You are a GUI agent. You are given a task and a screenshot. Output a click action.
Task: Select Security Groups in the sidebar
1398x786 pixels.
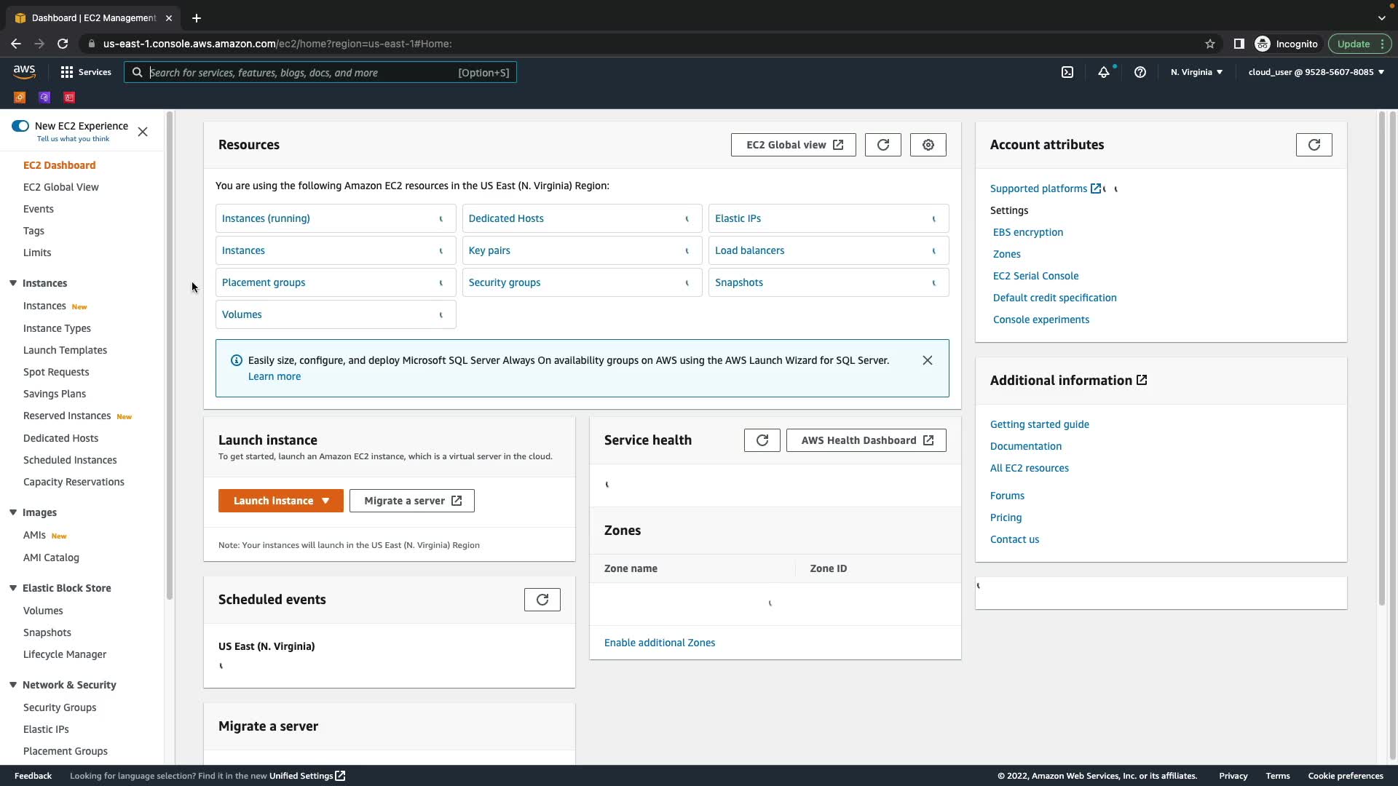[60, 707]
